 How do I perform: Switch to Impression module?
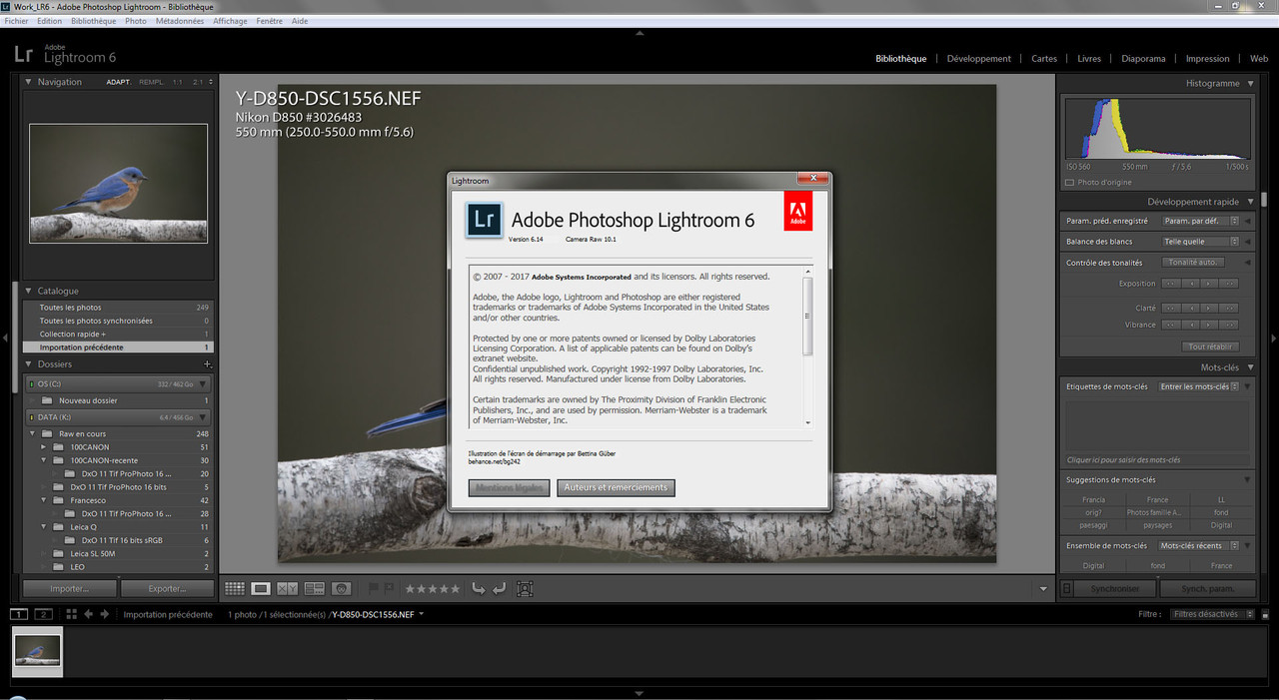(1208, 59)
